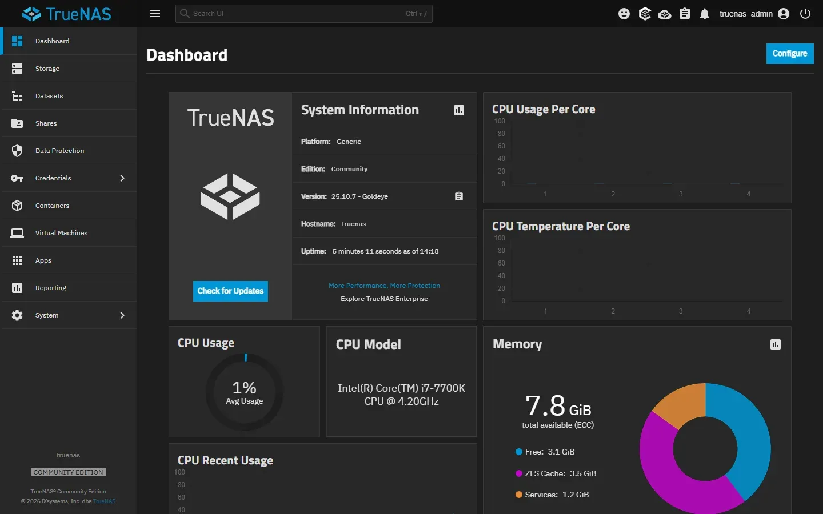Image resolution: width=823 pixels, height=514 pixels.
Task: Open Memory reports chart icon
Action: point(776,344)
